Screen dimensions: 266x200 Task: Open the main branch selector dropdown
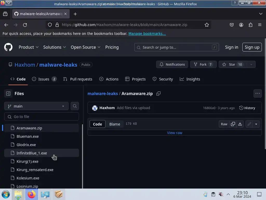36,106
